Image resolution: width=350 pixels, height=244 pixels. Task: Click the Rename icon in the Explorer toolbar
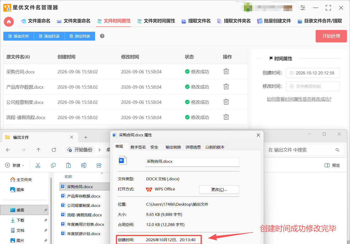coord(84,165)
